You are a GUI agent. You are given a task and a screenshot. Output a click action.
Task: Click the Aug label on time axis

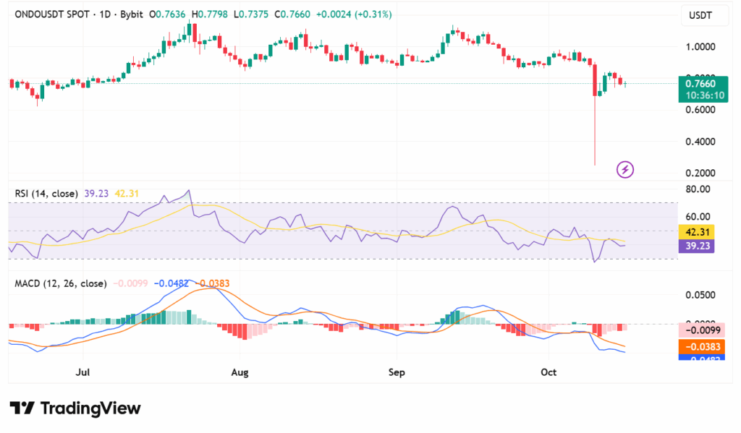tap(240, 372)
